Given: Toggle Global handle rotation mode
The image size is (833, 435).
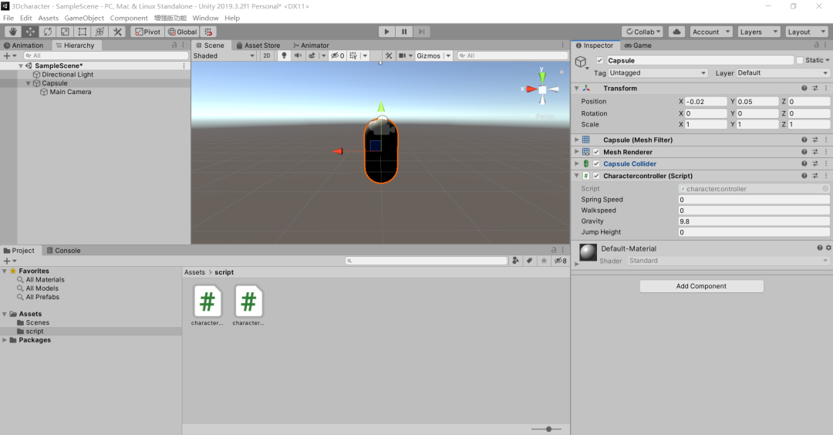Looking at the screenshot, I should (x=182, y=32).
